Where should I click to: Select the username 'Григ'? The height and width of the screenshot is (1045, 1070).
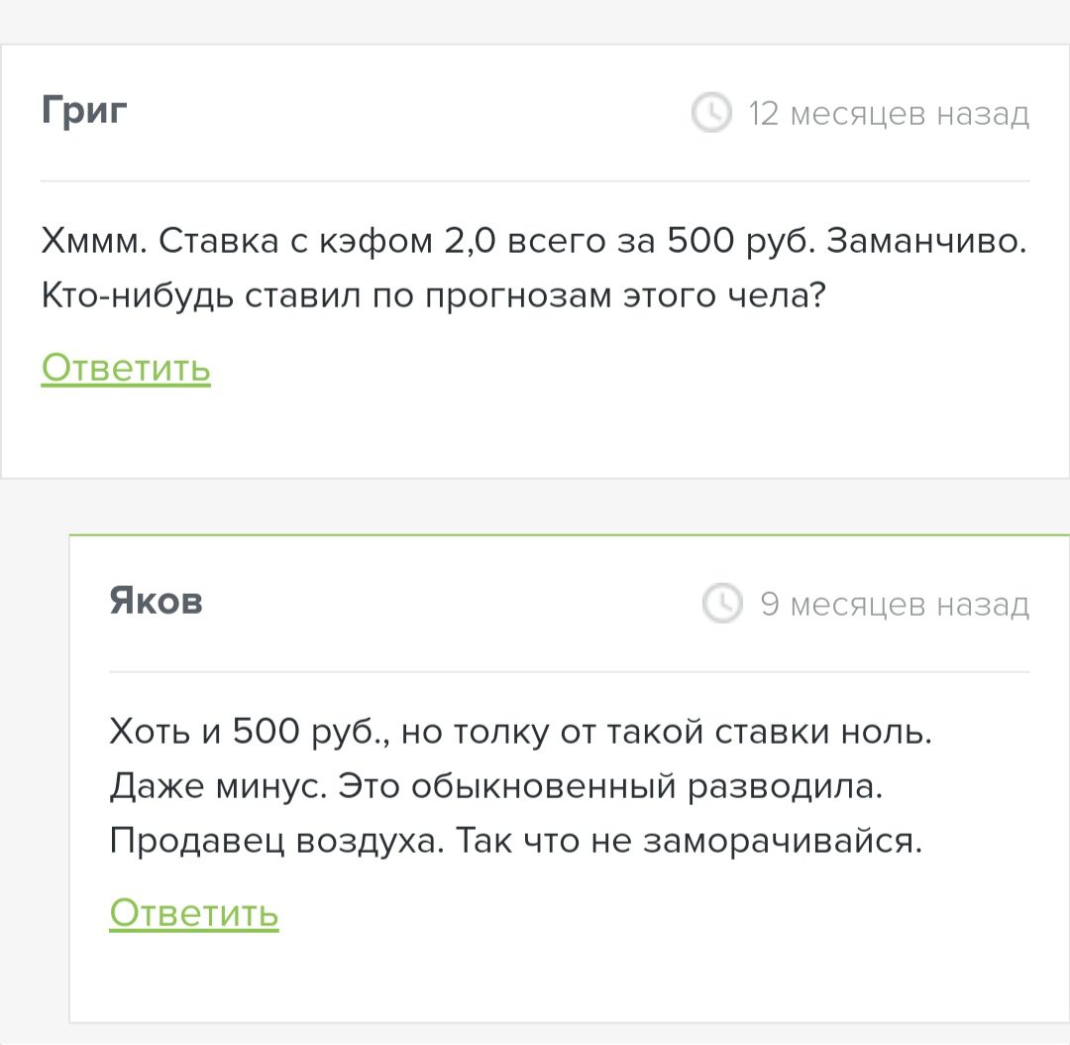pos(83,111)
